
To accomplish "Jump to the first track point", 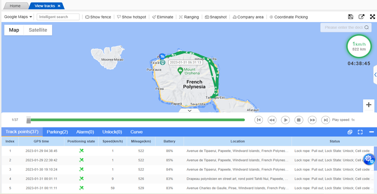I will pos(259,120).
